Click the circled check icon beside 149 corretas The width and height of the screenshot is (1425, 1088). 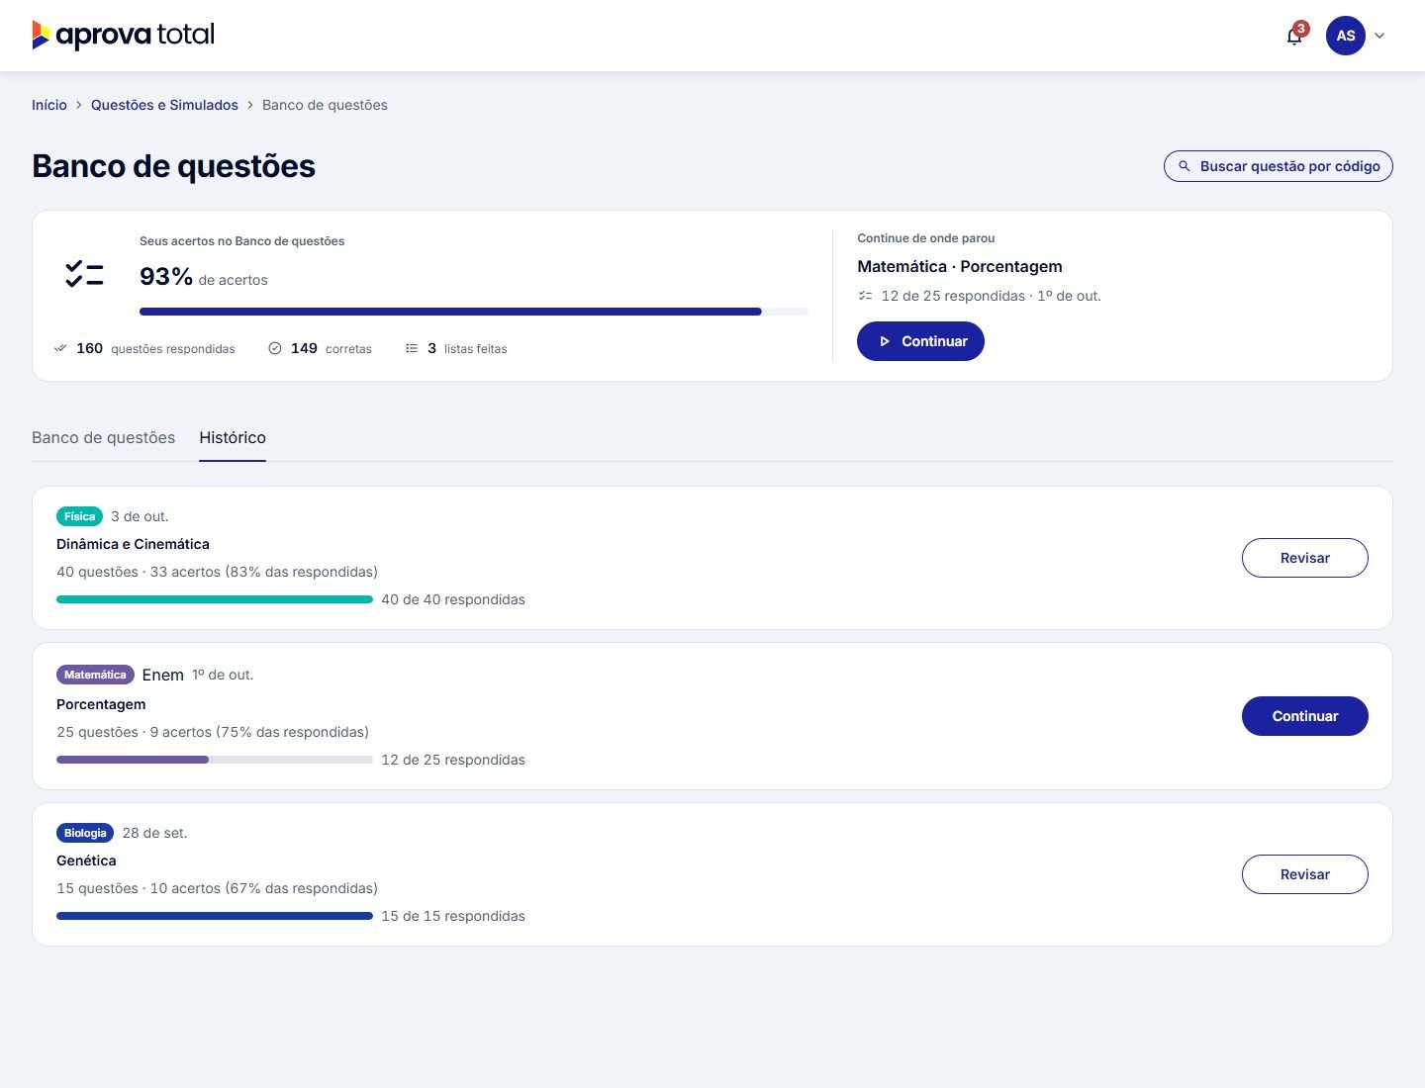(x=275, y=348)
